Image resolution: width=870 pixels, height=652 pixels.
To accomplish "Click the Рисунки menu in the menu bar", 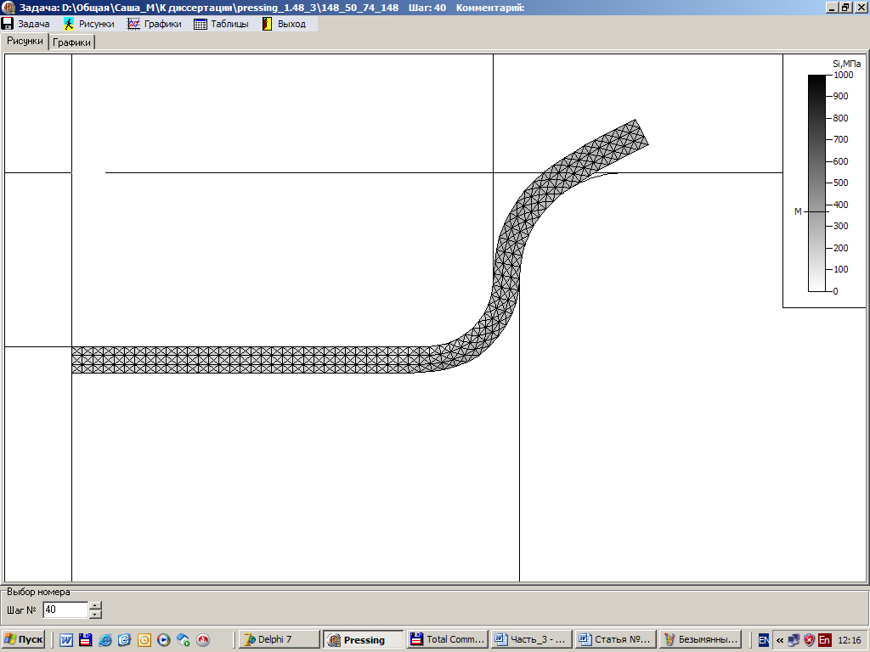I will (x=88, y=24).
